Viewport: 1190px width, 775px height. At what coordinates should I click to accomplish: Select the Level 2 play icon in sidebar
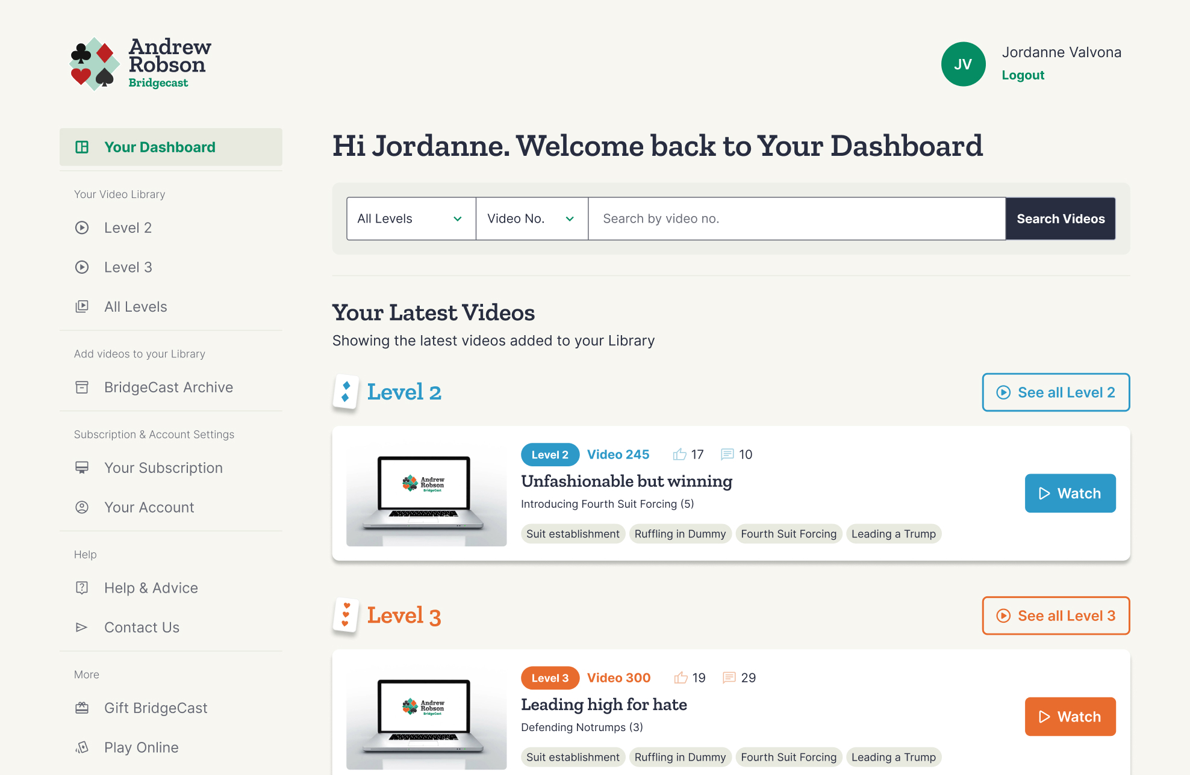[x=82, y=227]
